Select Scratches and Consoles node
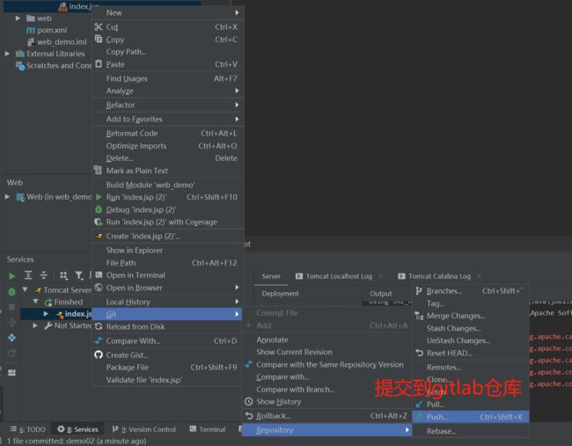Viewport: 572px width, 446px height. click(59, 66)
